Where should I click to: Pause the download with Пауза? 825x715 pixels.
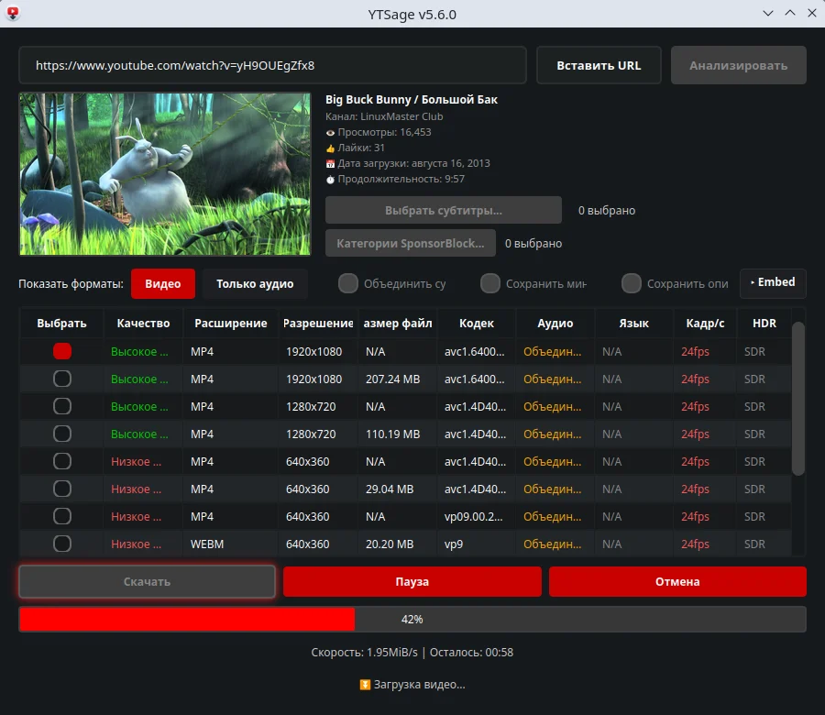click(412, 582)
